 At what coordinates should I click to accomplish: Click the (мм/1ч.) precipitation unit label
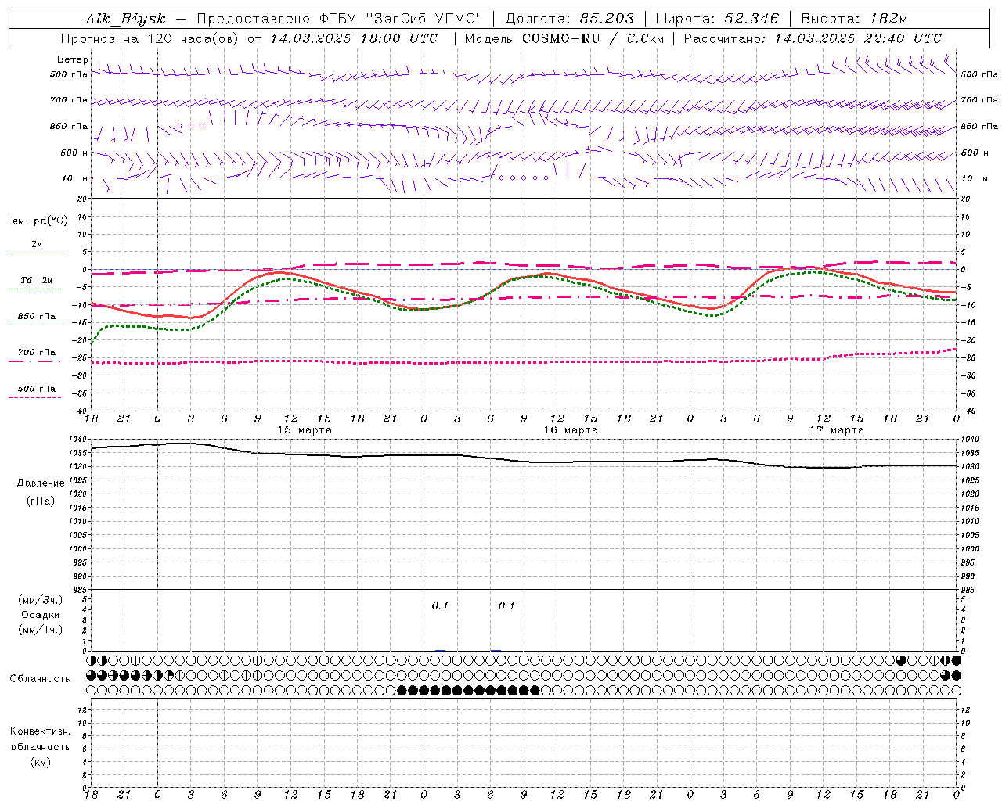pos(41,630)
